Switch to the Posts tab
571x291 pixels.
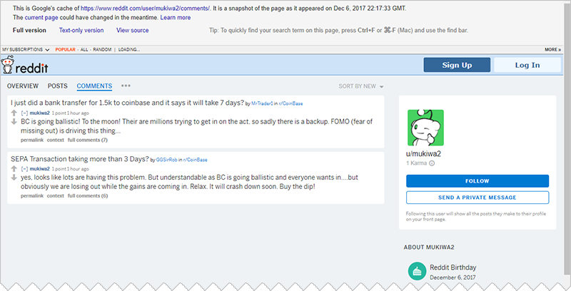(x=57, y=86)
